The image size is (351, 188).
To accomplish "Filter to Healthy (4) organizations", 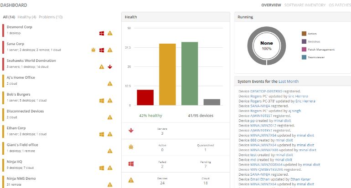I will (27, 17).
